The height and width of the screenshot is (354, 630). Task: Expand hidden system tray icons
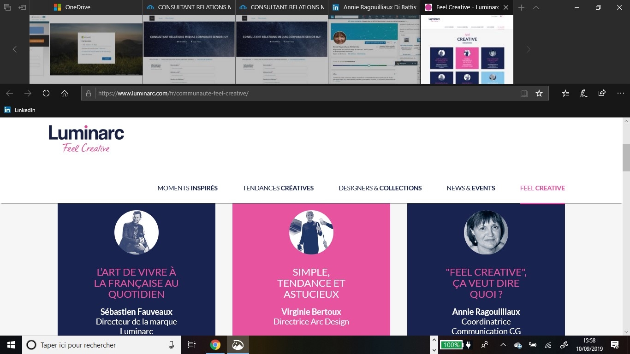503,345
